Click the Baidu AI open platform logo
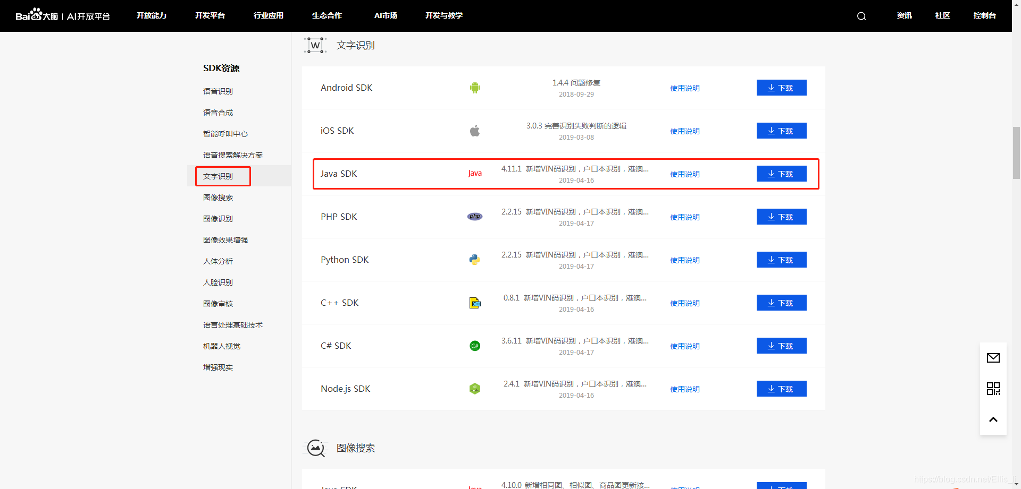The height and width of the screenshot is (489, 1021). [x=63, y=15]
